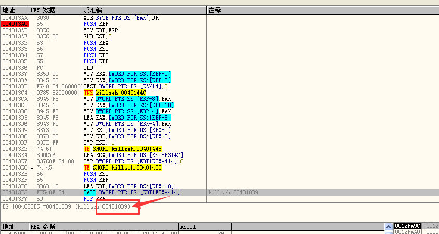Click the JE SHORT killseh.00401433 instruction
Screen dimensions: 439x234
(123, 167)
